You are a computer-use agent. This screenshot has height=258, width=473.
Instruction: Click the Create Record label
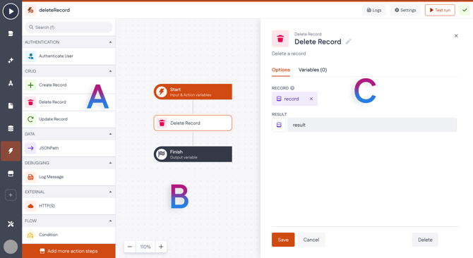click(52, 85)
